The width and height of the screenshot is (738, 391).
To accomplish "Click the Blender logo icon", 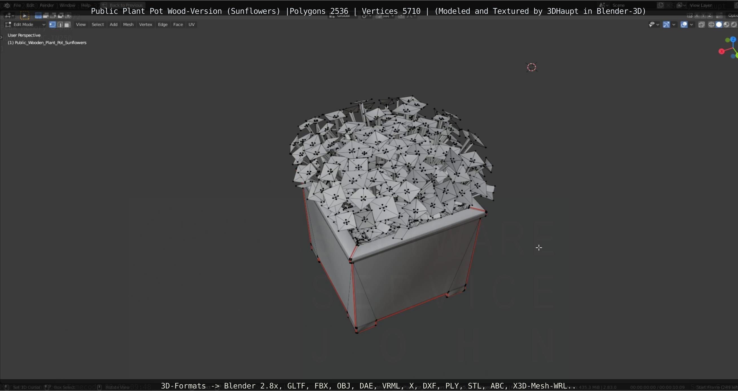I will click(7, 5).
